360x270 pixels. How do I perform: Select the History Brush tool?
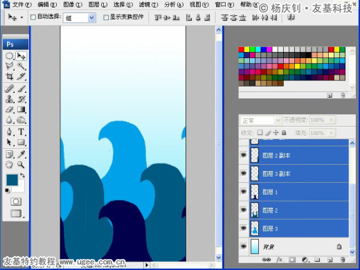[21, 99]
